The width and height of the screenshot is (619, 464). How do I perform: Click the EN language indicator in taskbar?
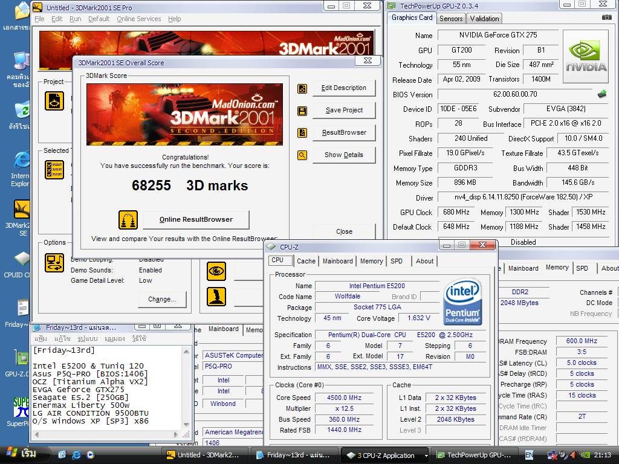(x=529, y=455)
